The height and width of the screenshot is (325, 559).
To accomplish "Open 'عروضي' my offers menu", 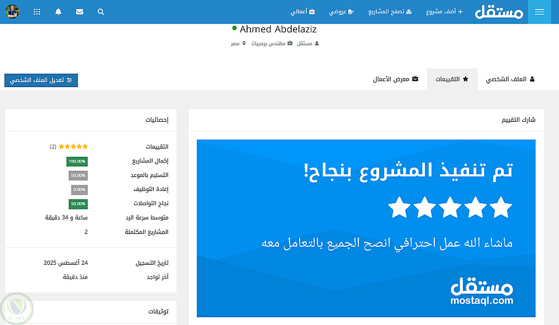I will pyautogui.click(x=341, y=12).
